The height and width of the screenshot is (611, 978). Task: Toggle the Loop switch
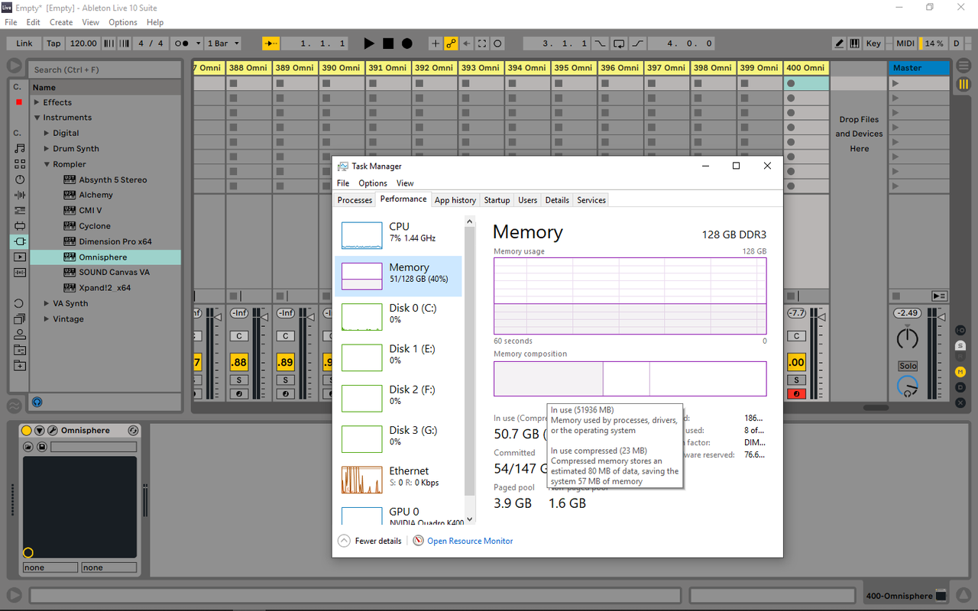(x=619, y=44)
